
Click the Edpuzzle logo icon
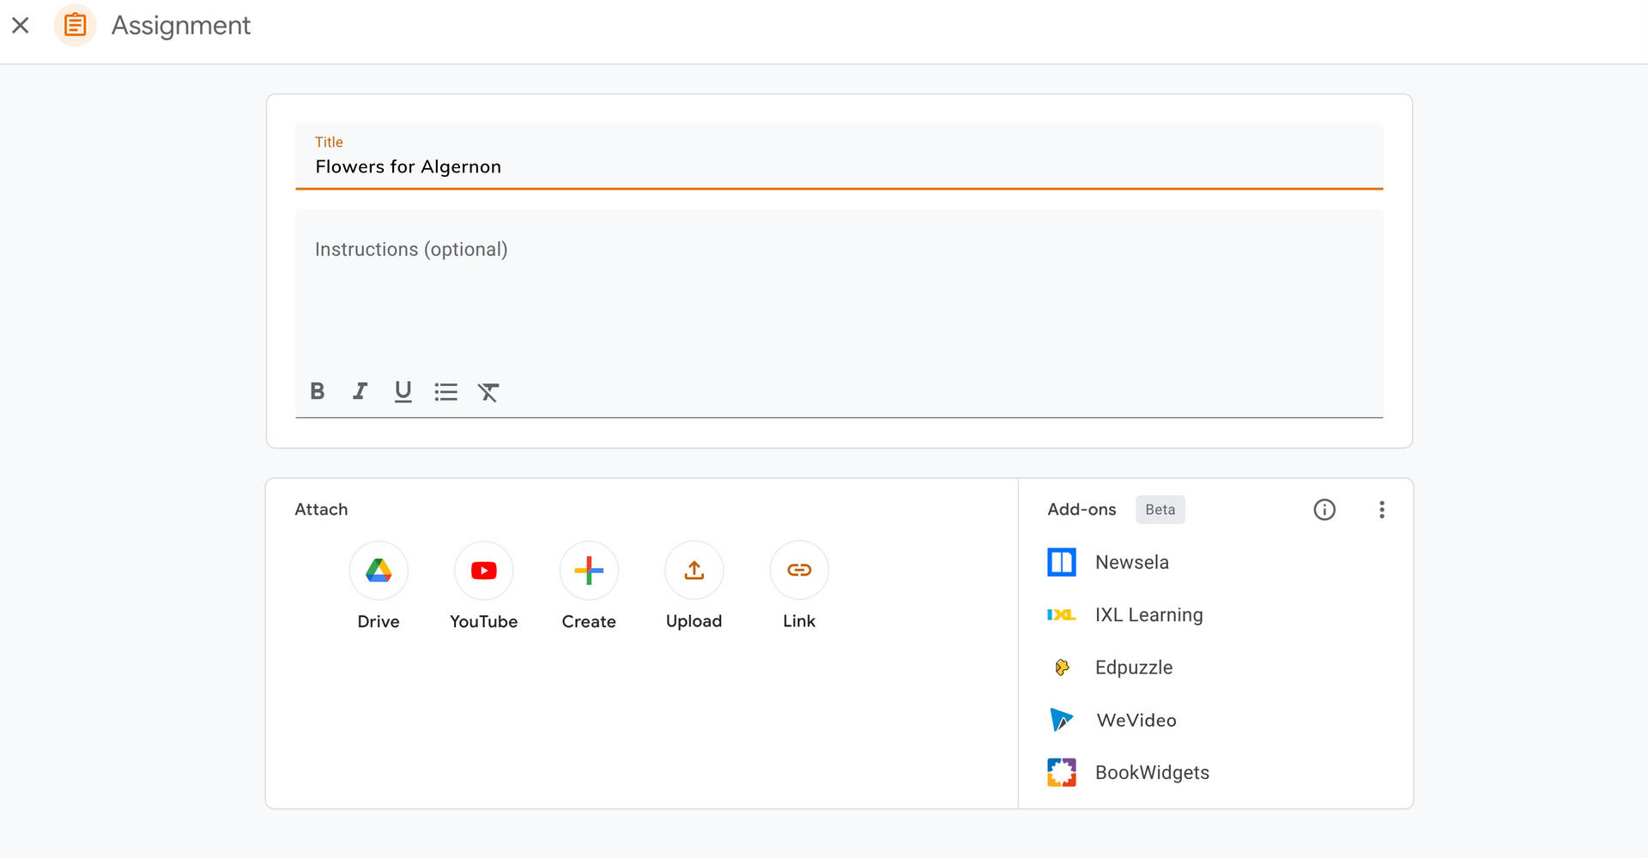pos(1062,668)
